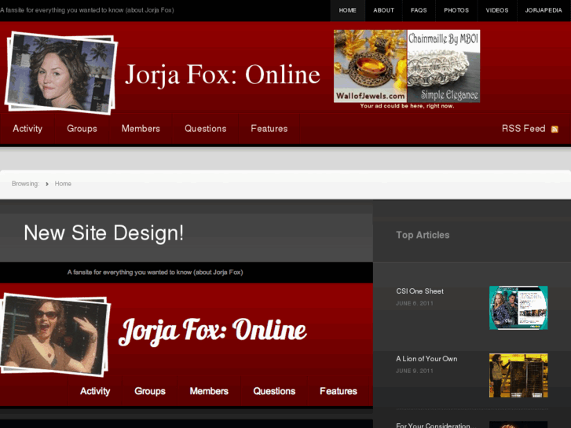Screen dimensions: 571x428
Task: Click the Home breadcrumb link
Action: (63, 184)
